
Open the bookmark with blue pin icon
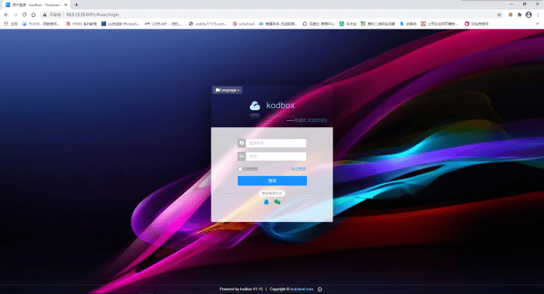tap(408, 24)
